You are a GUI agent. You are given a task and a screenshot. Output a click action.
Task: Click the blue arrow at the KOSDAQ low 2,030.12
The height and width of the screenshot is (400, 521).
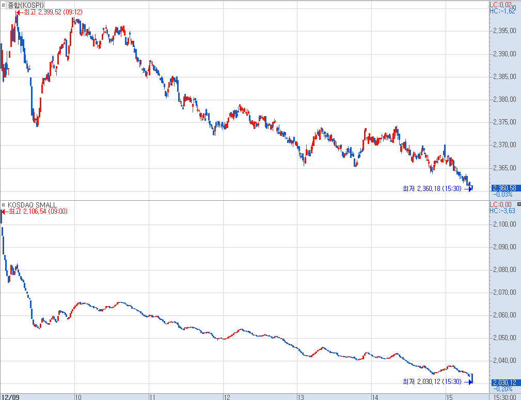point(468,382)
